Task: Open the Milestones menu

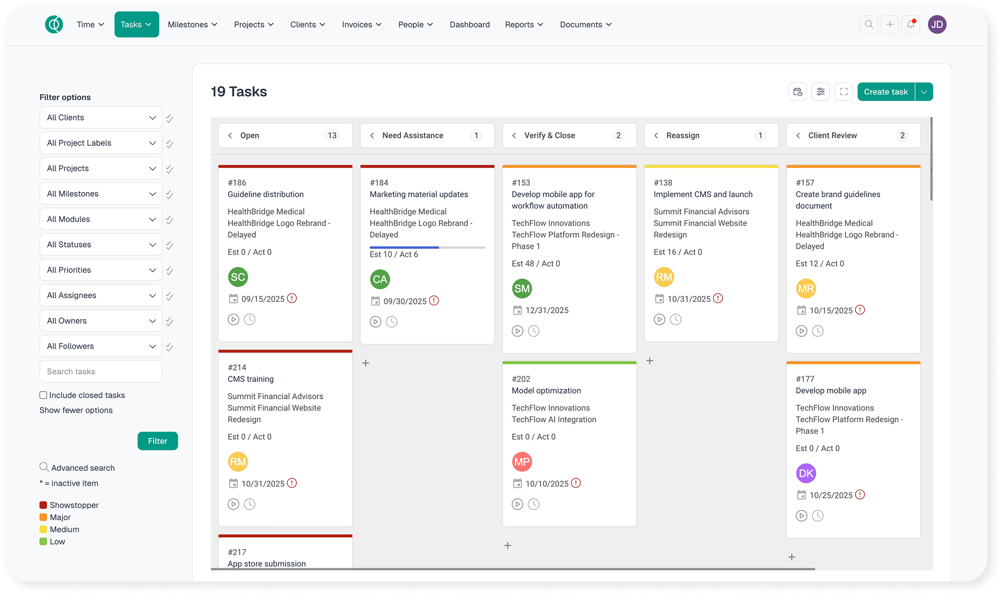Action: point(192,25)
